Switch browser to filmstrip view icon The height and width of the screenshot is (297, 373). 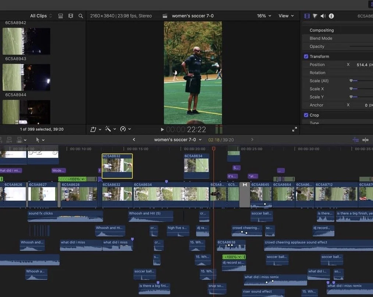pyautogui.click(x=71, y=16)
